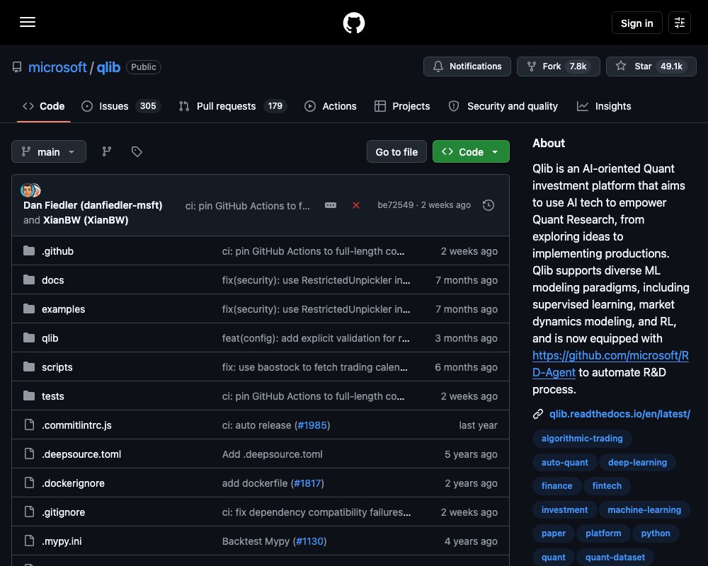The width and height of the screenshot is (708, 566).
Task: Select the platform topic tag
Action: [x=603, y=533]
